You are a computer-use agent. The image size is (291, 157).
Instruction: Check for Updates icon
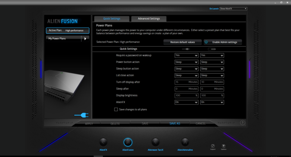[223, 146]
